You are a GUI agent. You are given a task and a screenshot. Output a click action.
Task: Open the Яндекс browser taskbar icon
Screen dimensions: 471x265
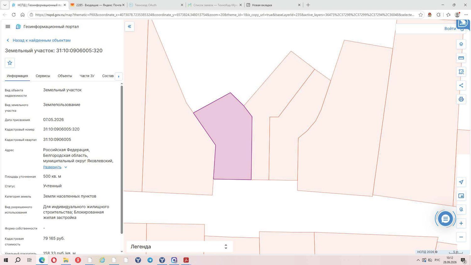[78, 260]
